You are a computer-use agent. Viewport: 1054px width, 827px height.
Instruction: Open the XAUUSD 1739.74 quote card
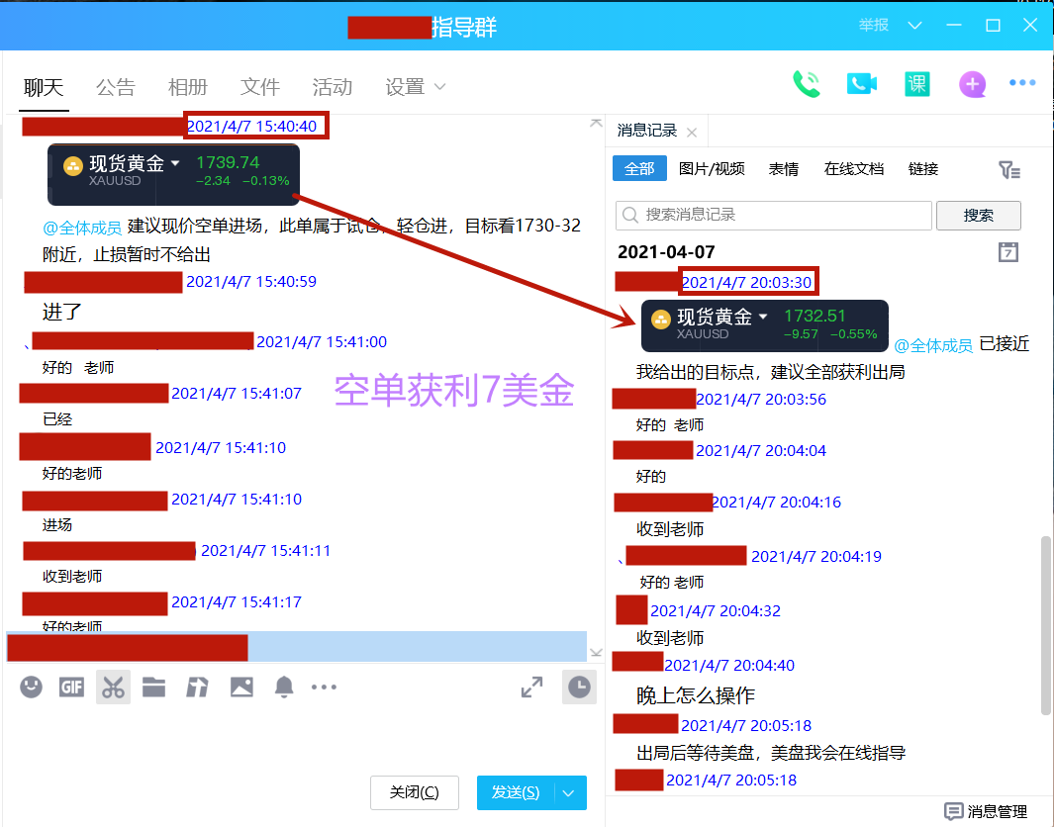[x=173, y=174]
